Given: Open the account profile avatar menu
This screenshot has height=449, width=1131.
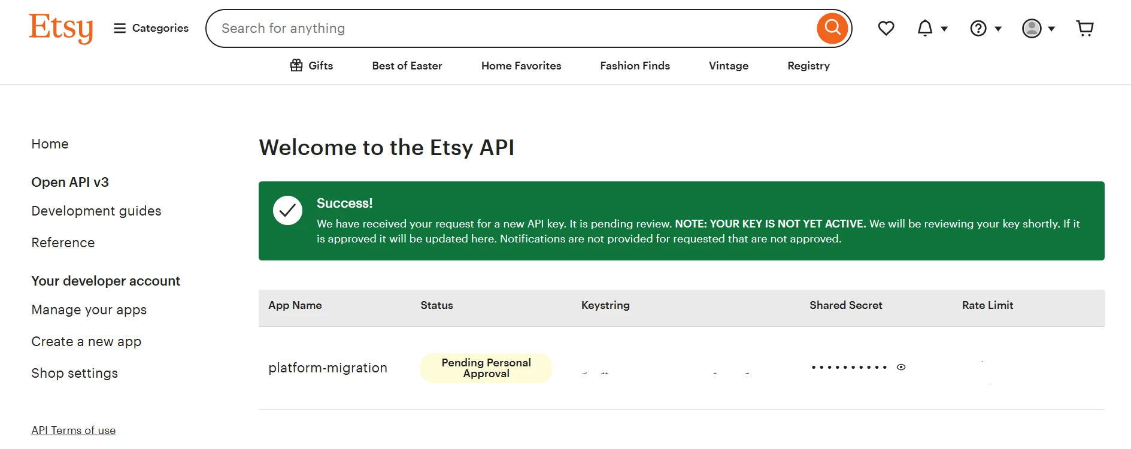Looking at the screenshot, I should 1038,28.
